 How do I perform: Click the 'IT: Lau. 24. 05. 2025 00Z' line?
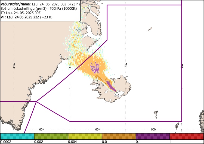coord(21,13)
